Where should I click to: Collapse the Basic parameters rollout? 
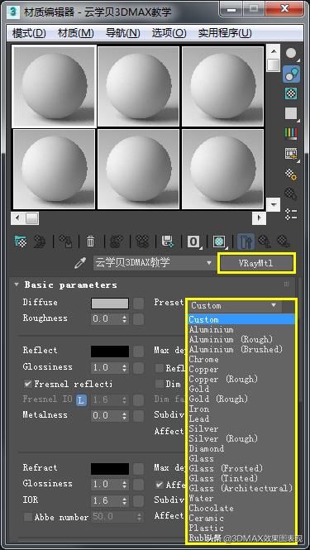pyautogui.click(x=17, y=285)
